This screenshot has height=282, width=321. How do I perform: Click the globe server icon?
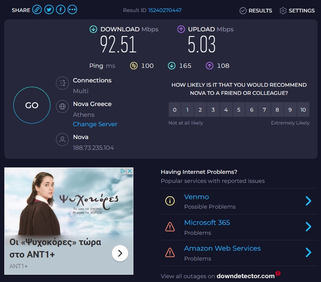tap(62, 106)
